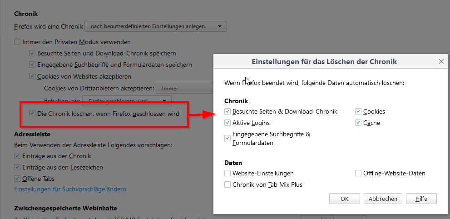Enable Offline-Website-Daten checkbox
This screenshot has width=450, height=219.
tap(358, 174)
